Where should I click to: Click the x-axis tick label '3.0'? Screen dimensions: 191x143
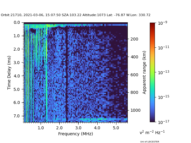[x=78, y=128]
